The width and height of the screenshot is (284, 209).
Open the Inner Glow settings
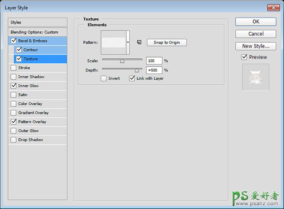[x=28, y=86]
